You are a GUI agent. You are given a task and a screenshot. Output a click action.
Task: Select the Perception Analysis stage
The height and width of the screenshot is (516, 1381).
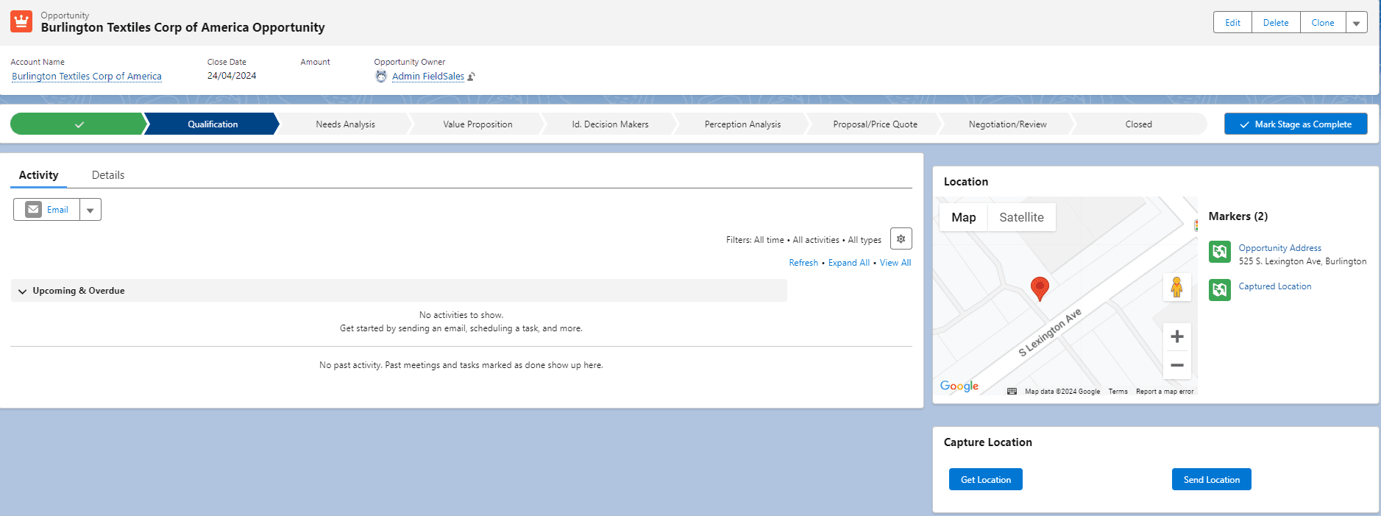click(742, 124)
